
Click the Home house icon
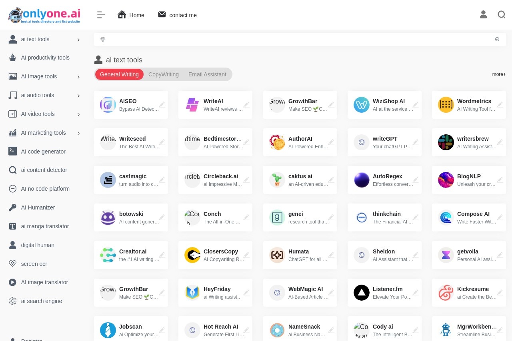point(122,15)
